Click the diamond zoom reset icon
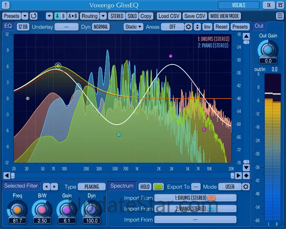This screenshot has width=286, height=229. 246,176
